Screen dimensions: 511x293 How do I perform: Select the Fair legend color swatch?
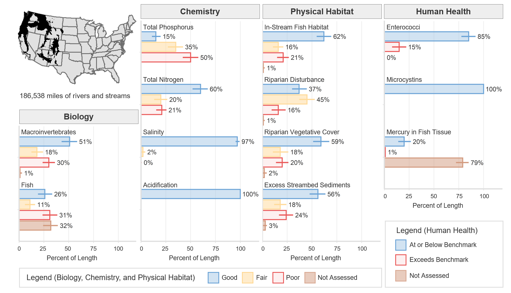tap(248, 278)
